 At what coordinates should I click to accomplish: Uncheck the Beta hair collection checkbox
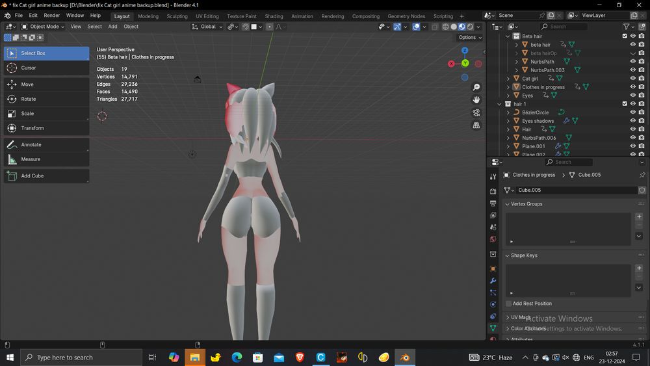click(x=625, y=36)
